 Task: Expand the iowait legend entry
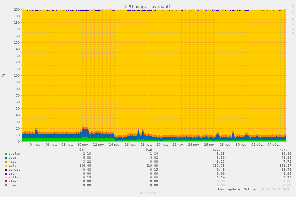[x=15, y=170]
